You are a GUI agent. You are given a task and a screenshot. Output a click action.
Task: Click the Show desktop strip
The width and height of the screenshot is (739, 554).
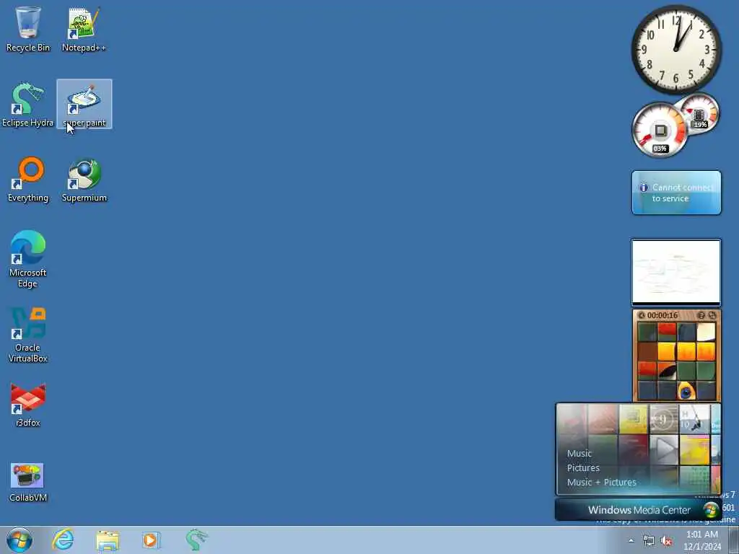tap(733, 540)
